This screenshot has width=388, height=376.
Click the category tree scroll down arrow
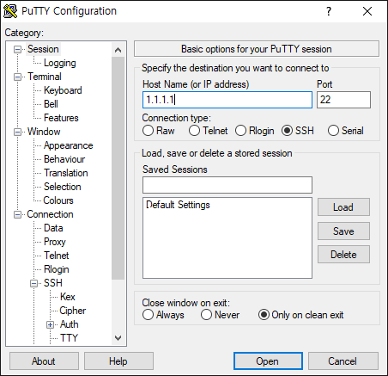pos(118,337)
